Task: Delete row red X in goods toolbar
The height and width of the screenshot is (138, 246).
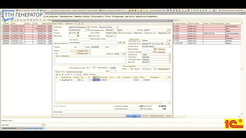Action: pos(65,74)
